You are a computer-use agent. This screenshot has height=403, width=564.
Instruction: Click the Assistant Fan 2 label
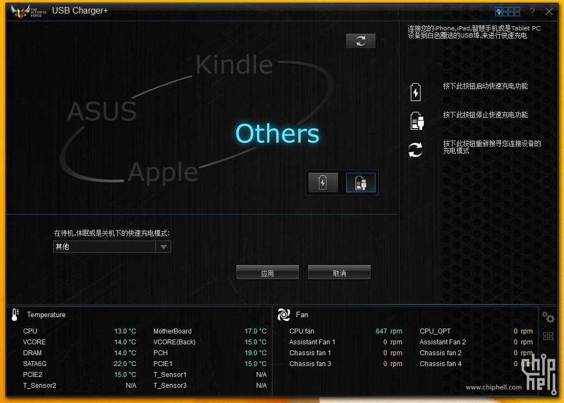coord(443,342)
